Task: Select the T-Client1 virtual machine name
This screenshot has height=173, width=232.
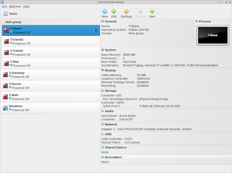Action: coord(17,51)
